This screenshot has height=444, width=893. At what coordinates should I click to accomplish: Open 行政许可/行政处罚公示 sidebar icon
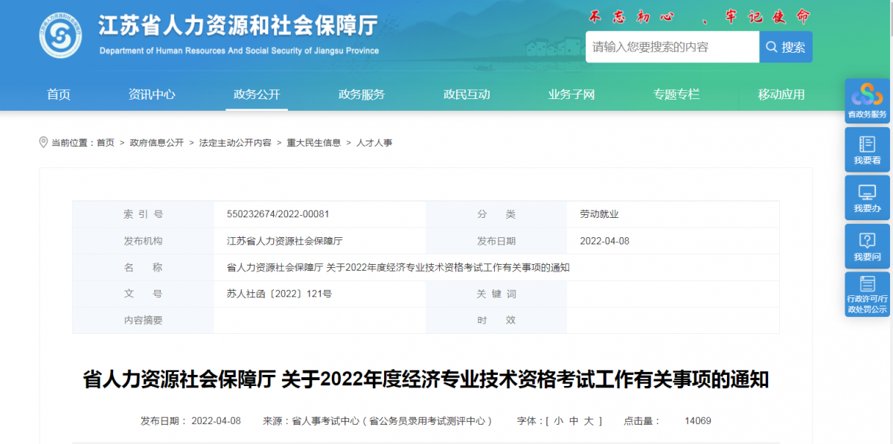pos(867,295)
